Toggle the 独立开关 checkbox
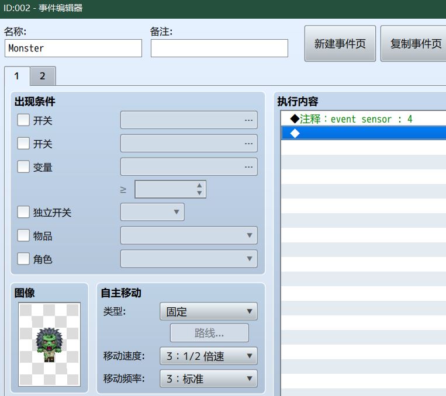Screen dimensions: 446x396 click(23, 212)
